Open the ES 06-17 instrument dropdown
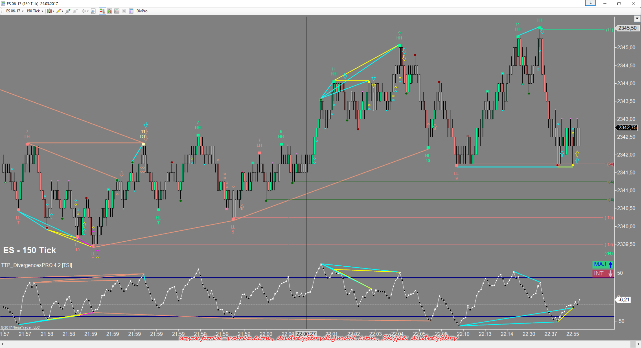 click(x=15, y=11)
